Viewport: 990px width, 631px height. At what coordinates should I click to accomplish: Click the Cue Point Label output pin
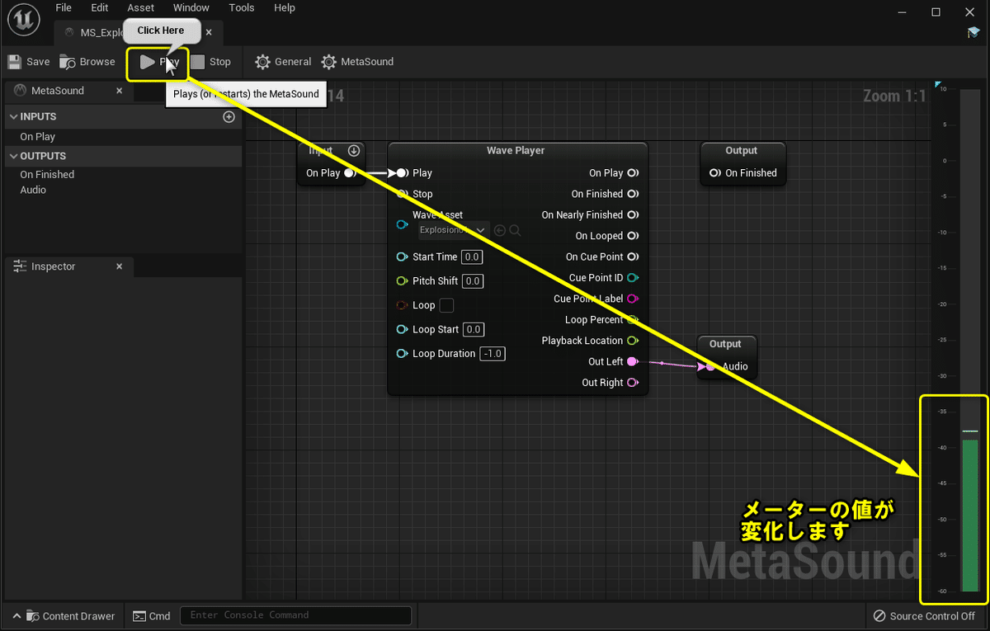pos(633,299)
